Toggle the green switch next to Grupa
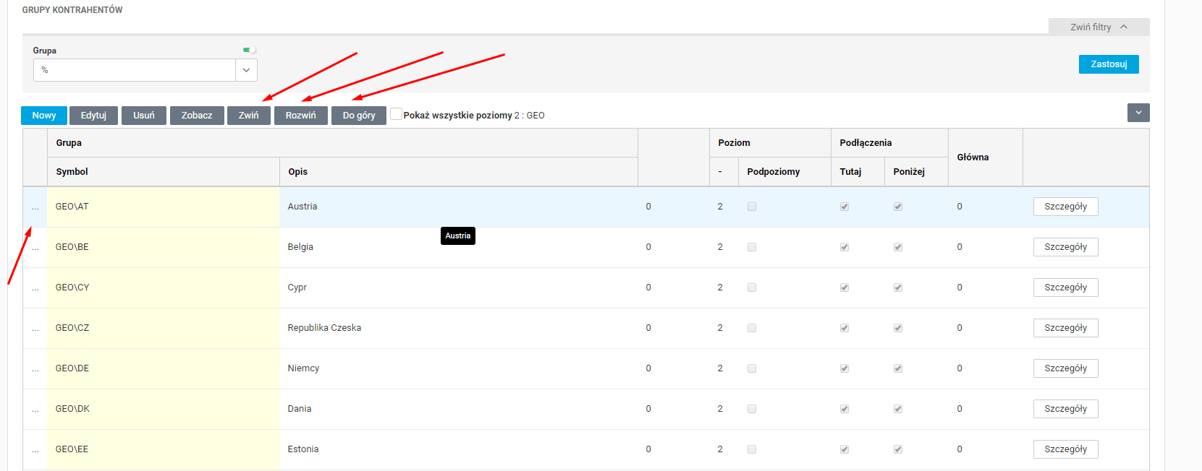1202x471 pixels. (249, 50)
